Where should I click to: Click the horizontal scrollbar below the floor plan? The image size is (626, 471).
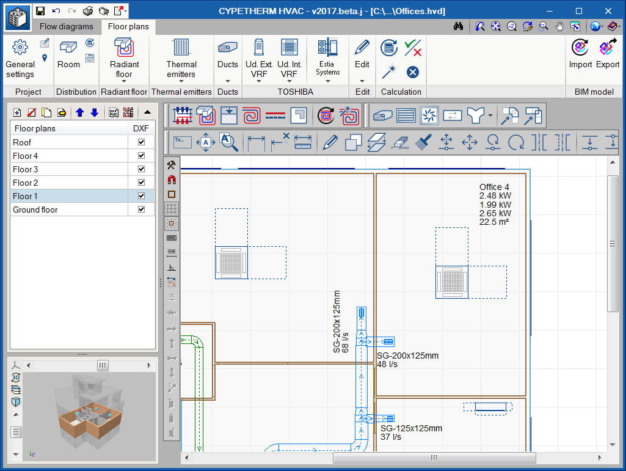[x=434, y=458]
